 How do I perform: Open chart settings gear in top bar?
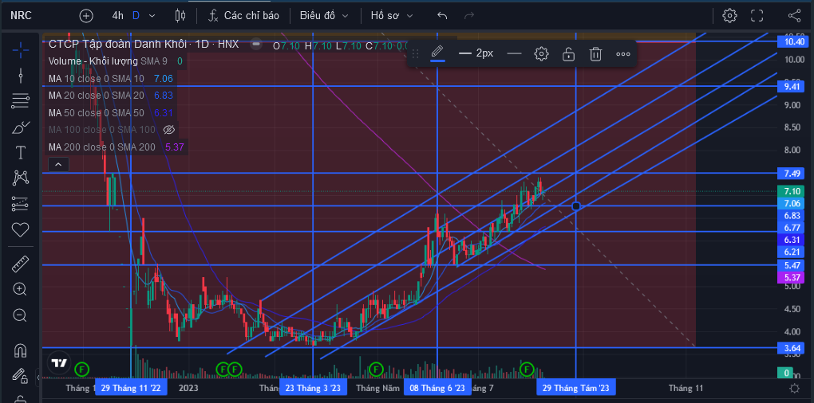point(730,16)
